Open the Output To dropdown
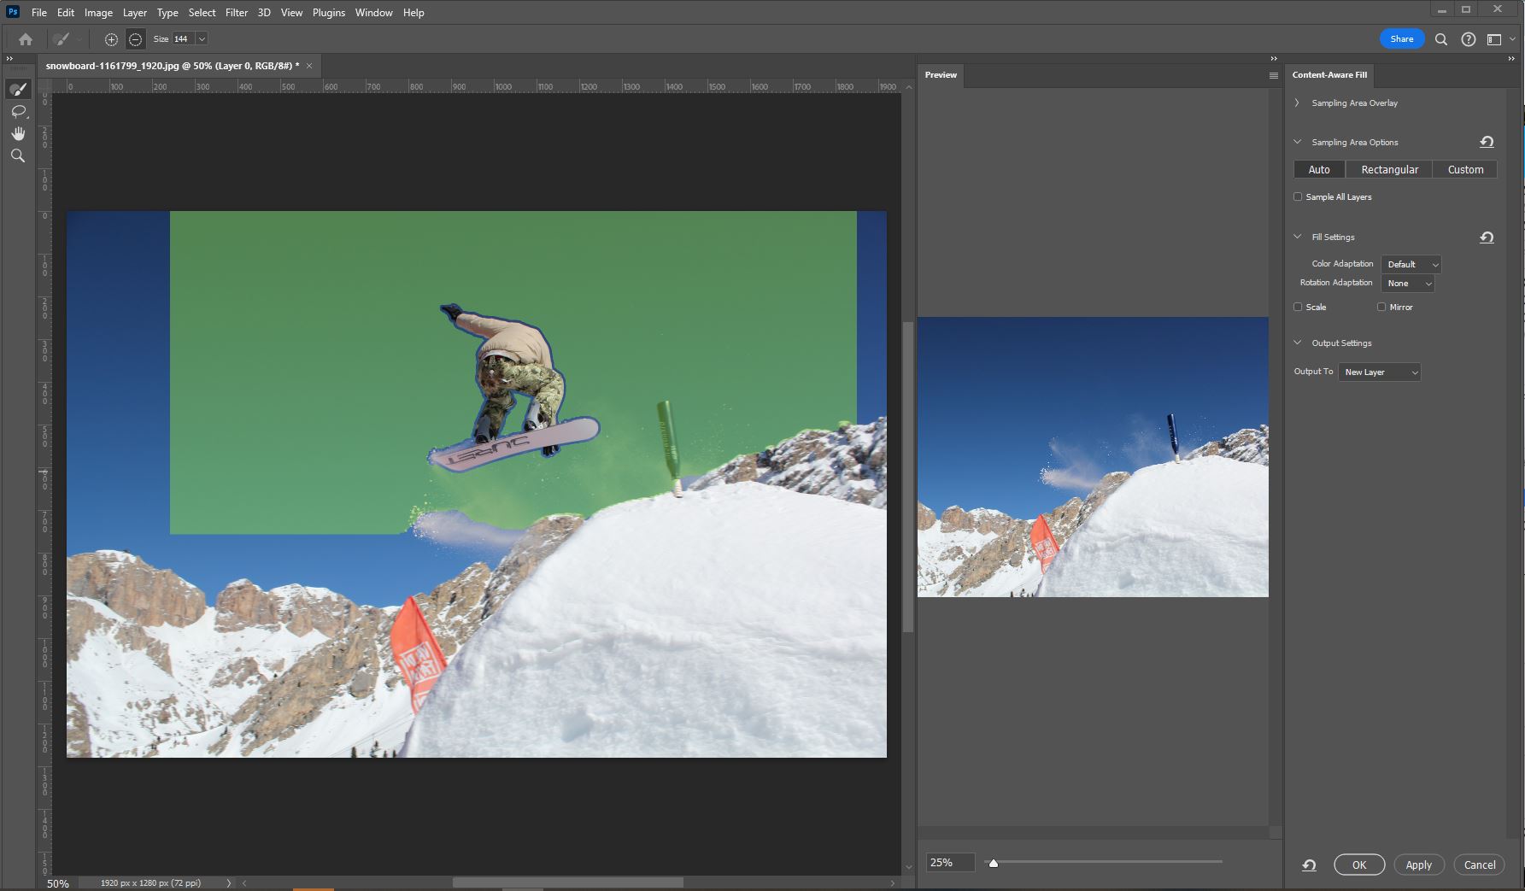This screenshot has width=1525, height=891. [x=1380, y=372]
